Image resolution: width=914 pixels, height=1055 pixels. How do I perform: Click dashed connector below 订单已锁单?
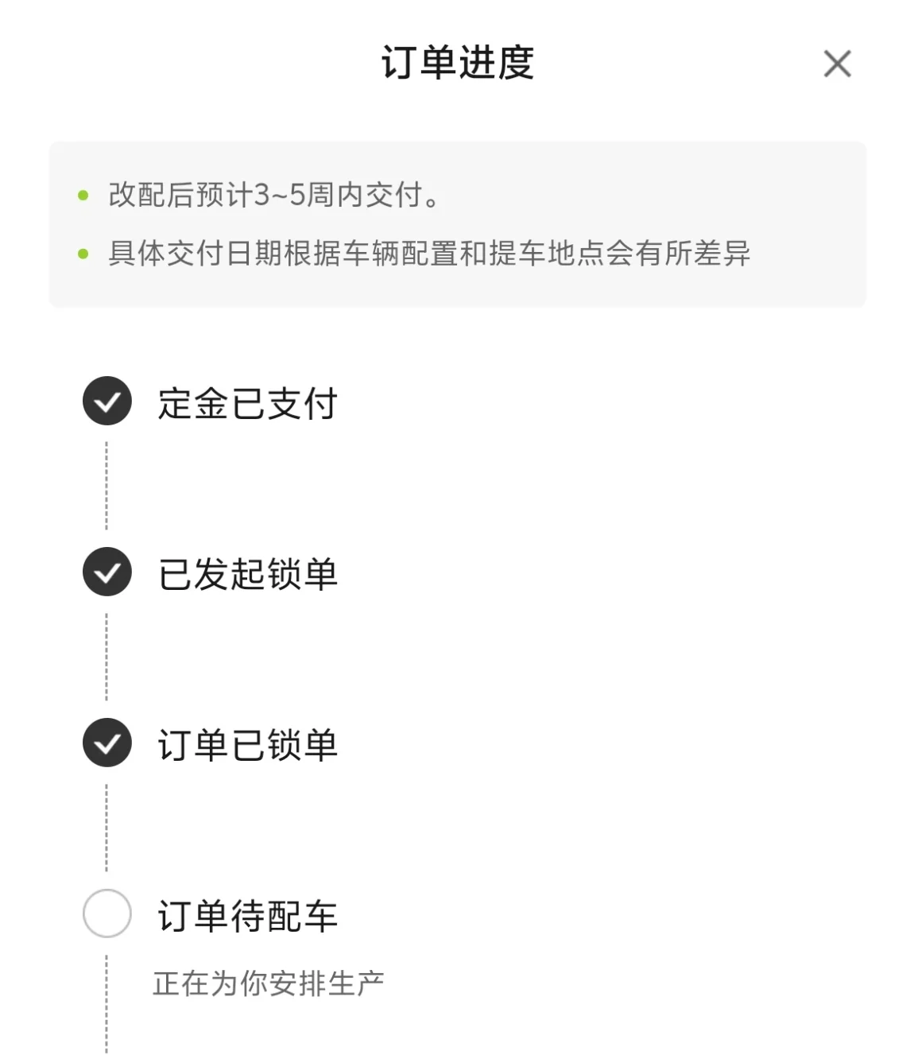(x=107, y=828)
